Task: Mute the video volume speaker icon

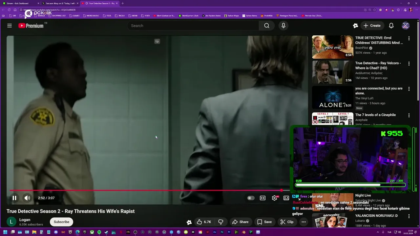Action: tap(27, 198)
